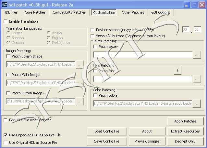Browse for texts patch file

[x=197, y=55]
